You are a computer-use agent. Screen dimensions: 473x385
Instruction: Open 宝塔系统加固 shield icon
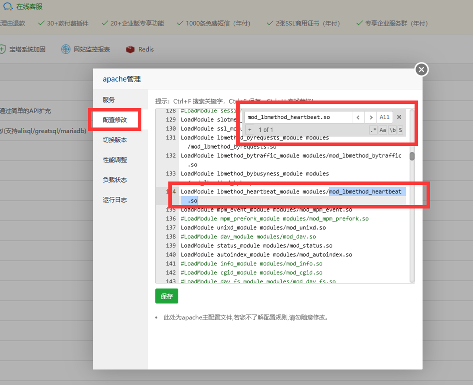click(3, 49)
